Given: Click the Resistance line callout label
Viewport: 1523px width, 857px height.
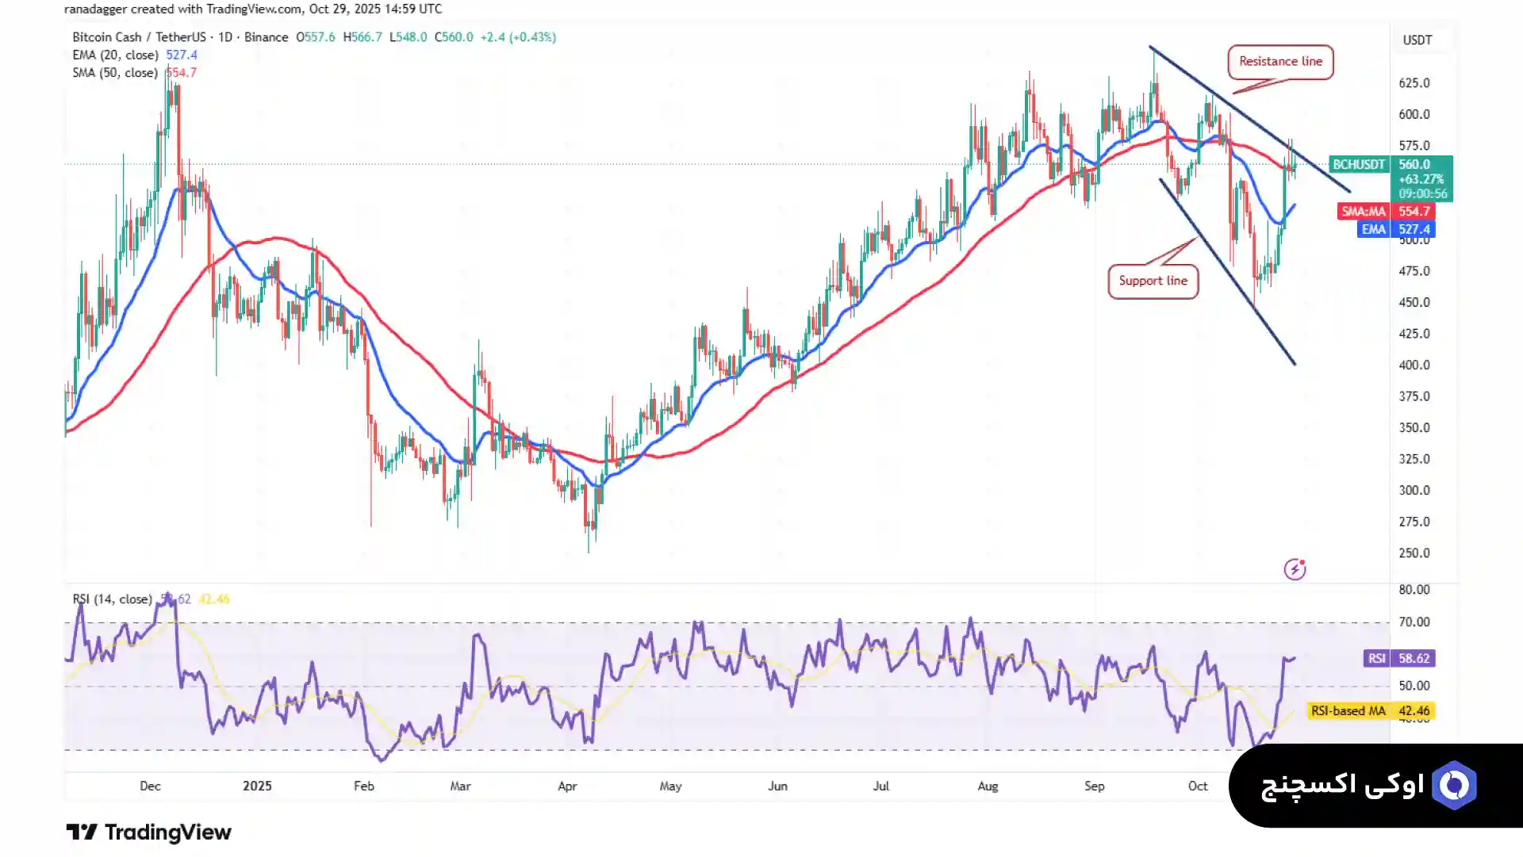Looking at the screenshot, I should (1280, 62).
